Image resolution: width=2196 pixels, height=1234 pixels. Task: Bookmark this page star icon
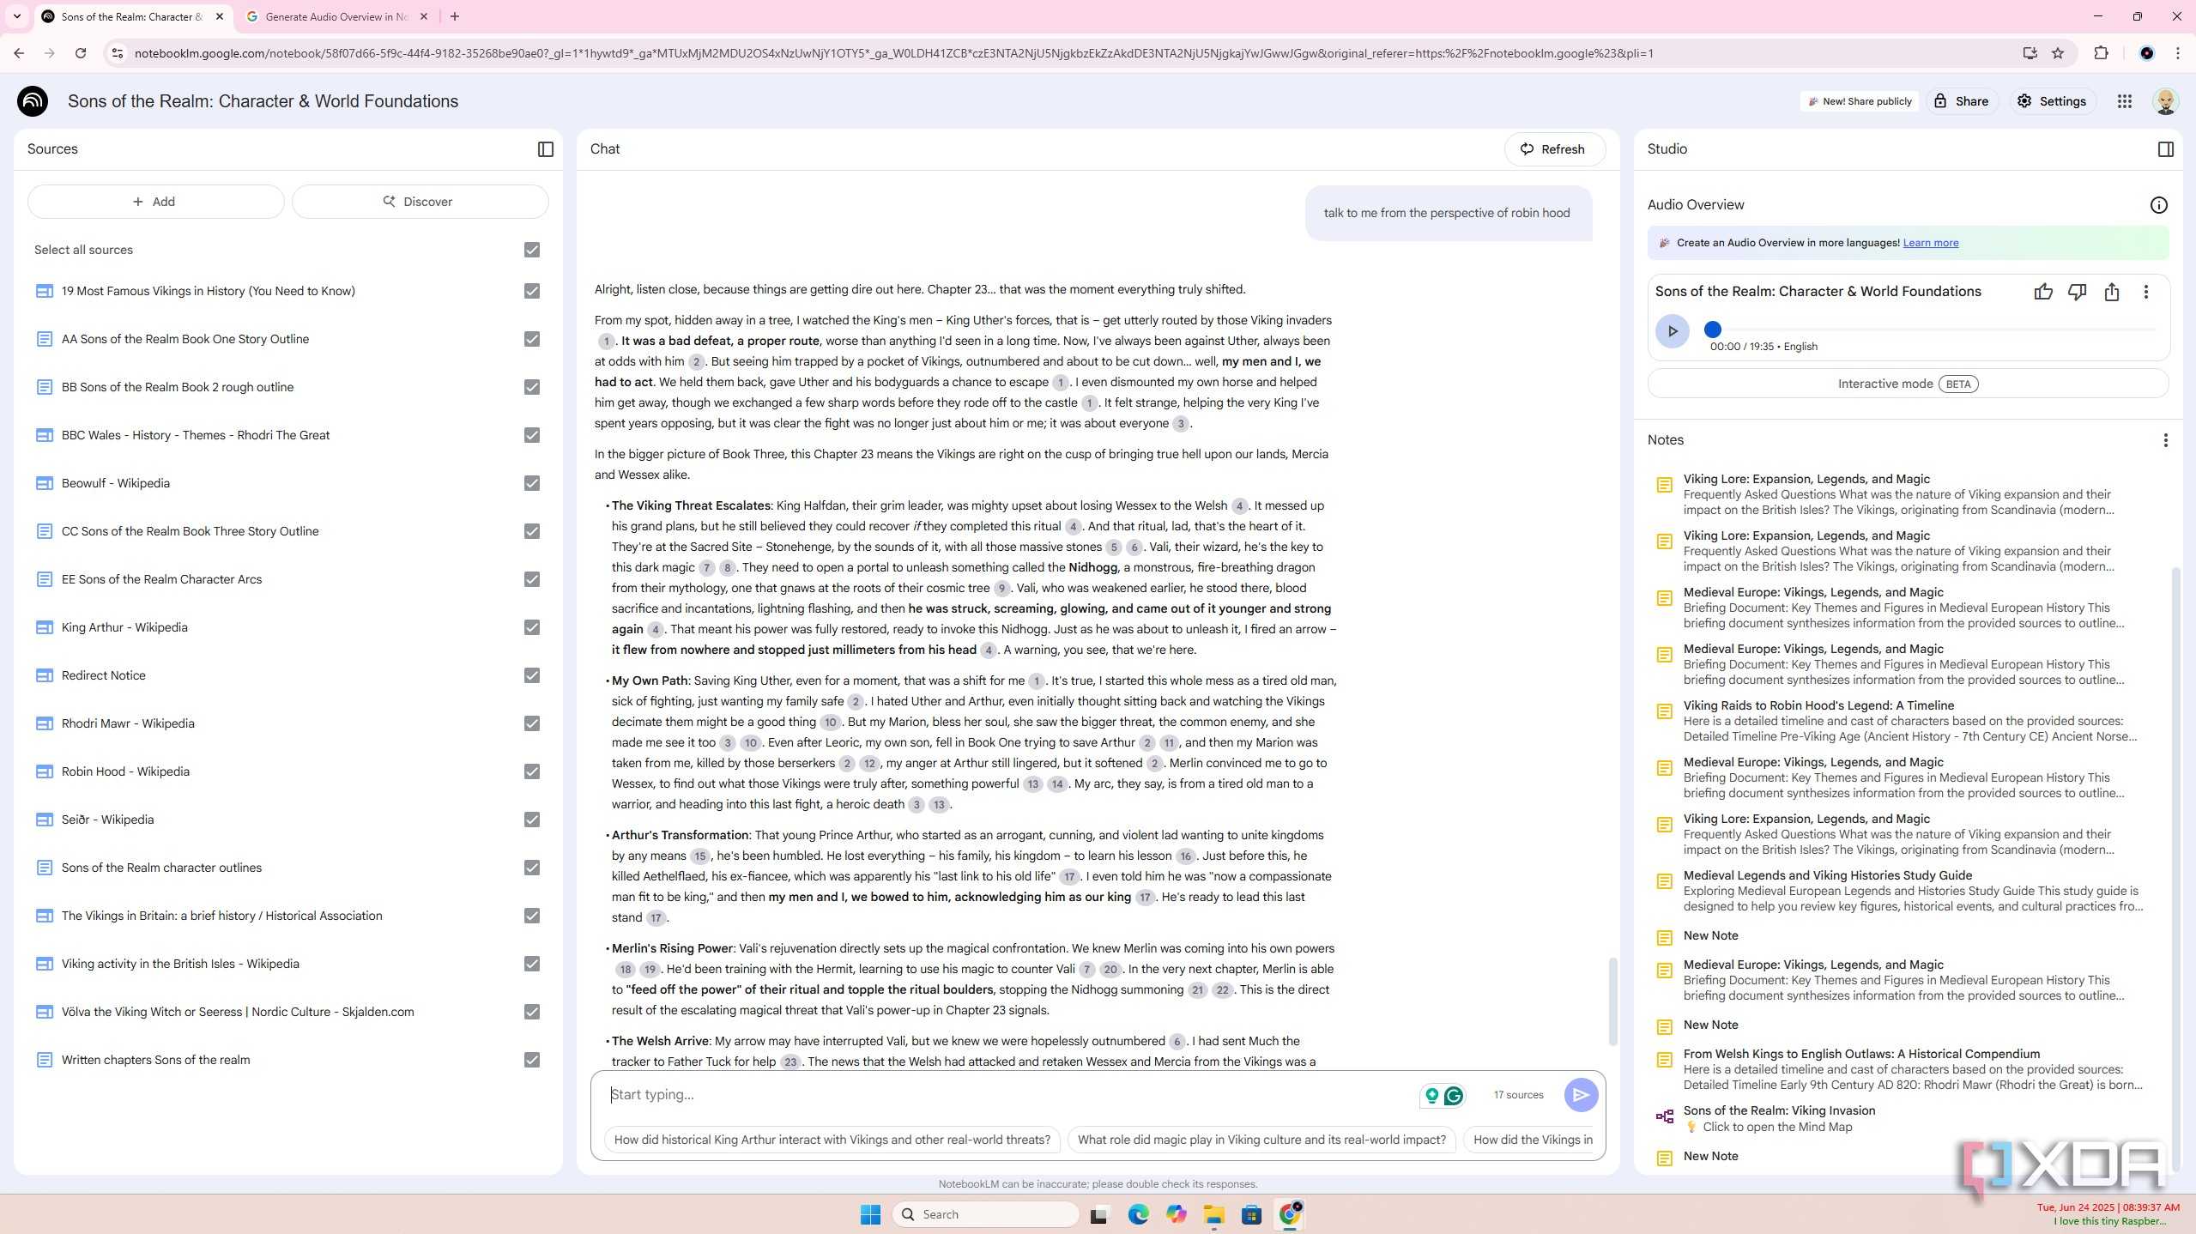2058,53
